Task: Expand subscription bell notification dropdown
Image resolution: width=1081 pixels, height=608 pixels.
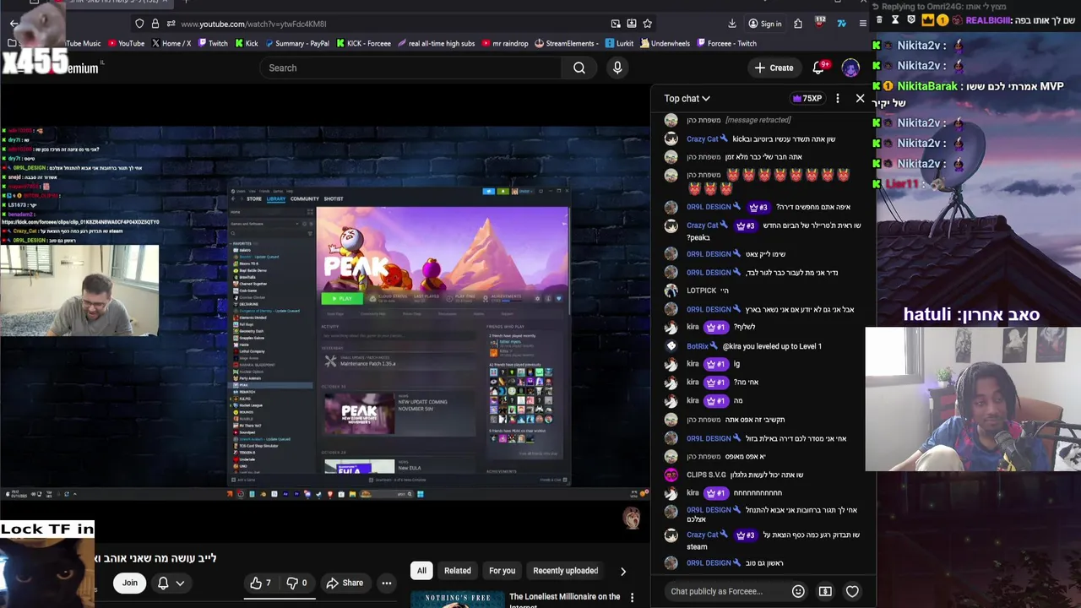Action: click(170, 583)
